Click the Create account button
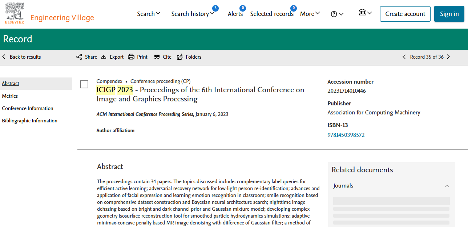This screenshot has width=468, height=227. [405, 14]
